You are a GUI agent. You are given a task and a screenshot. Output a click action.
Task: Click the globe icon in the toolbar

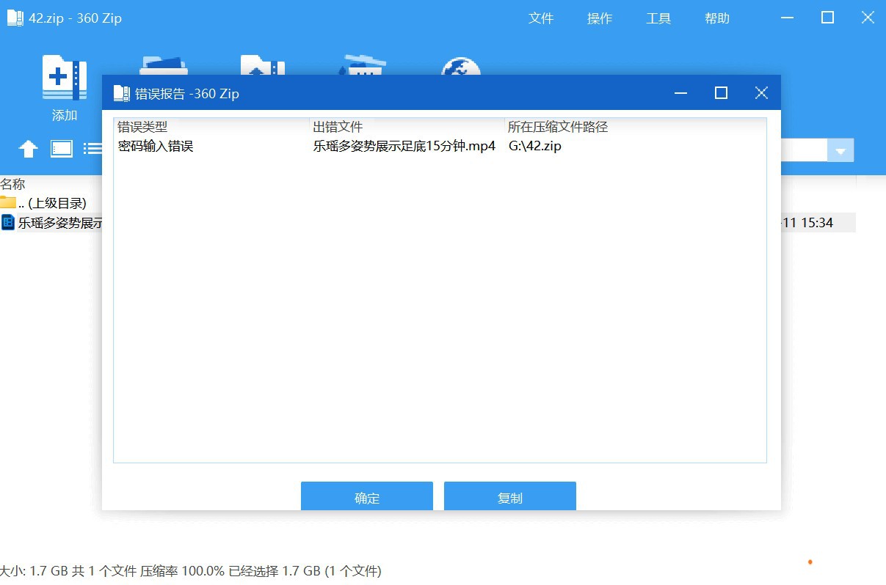click(460, 67)
